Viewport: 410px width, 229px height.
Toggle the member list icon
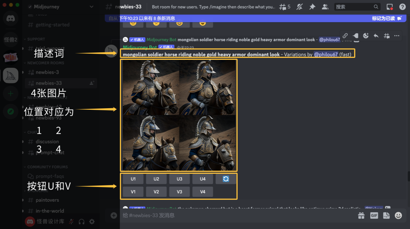(325, 7)
